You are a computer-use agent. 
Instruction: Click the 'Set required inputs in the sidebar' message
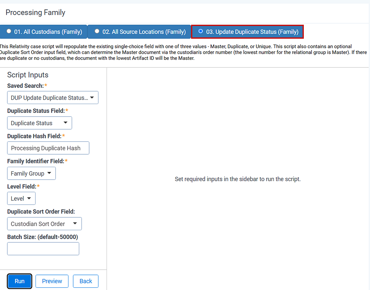[238, 179]
